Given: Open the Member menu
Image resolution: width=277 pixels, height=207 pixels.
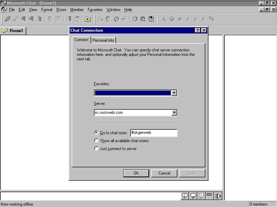Looking at the screenshot, I should (x=77, y=10).
